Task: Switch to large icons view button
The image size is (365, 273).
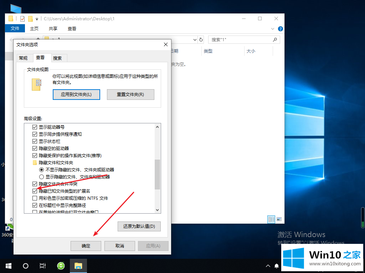Action: (279, 219)
